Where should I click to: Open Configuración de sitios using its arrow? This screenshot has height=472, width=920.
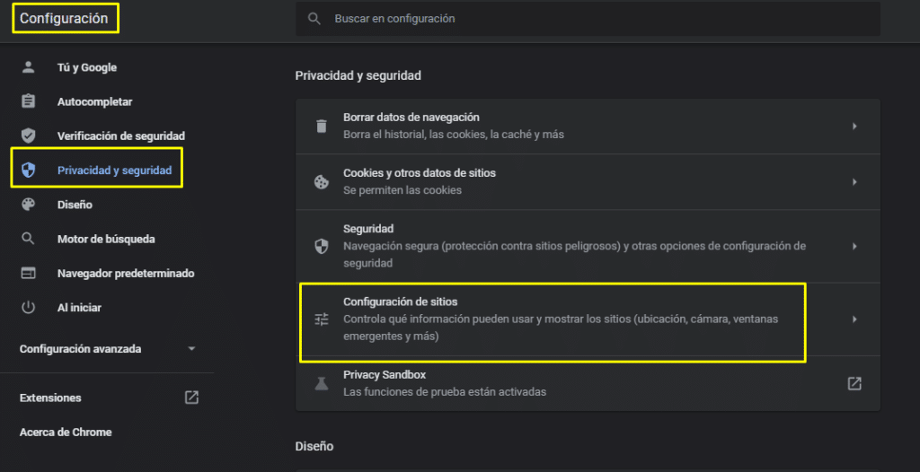pos(854,319)
